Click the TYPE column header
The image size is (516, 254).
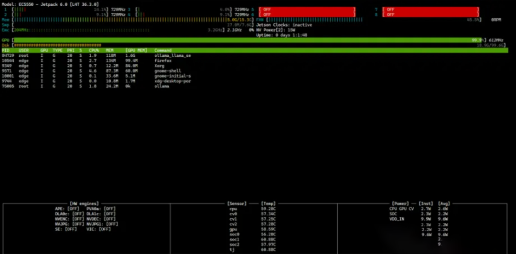[58, 51]
